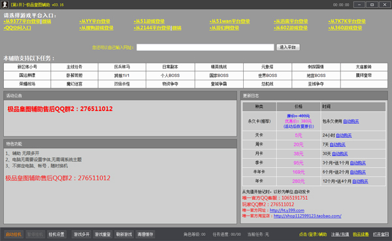Click the 进入平台 button
This screenshot has height=241, width=392.
(x=288, y=47)
